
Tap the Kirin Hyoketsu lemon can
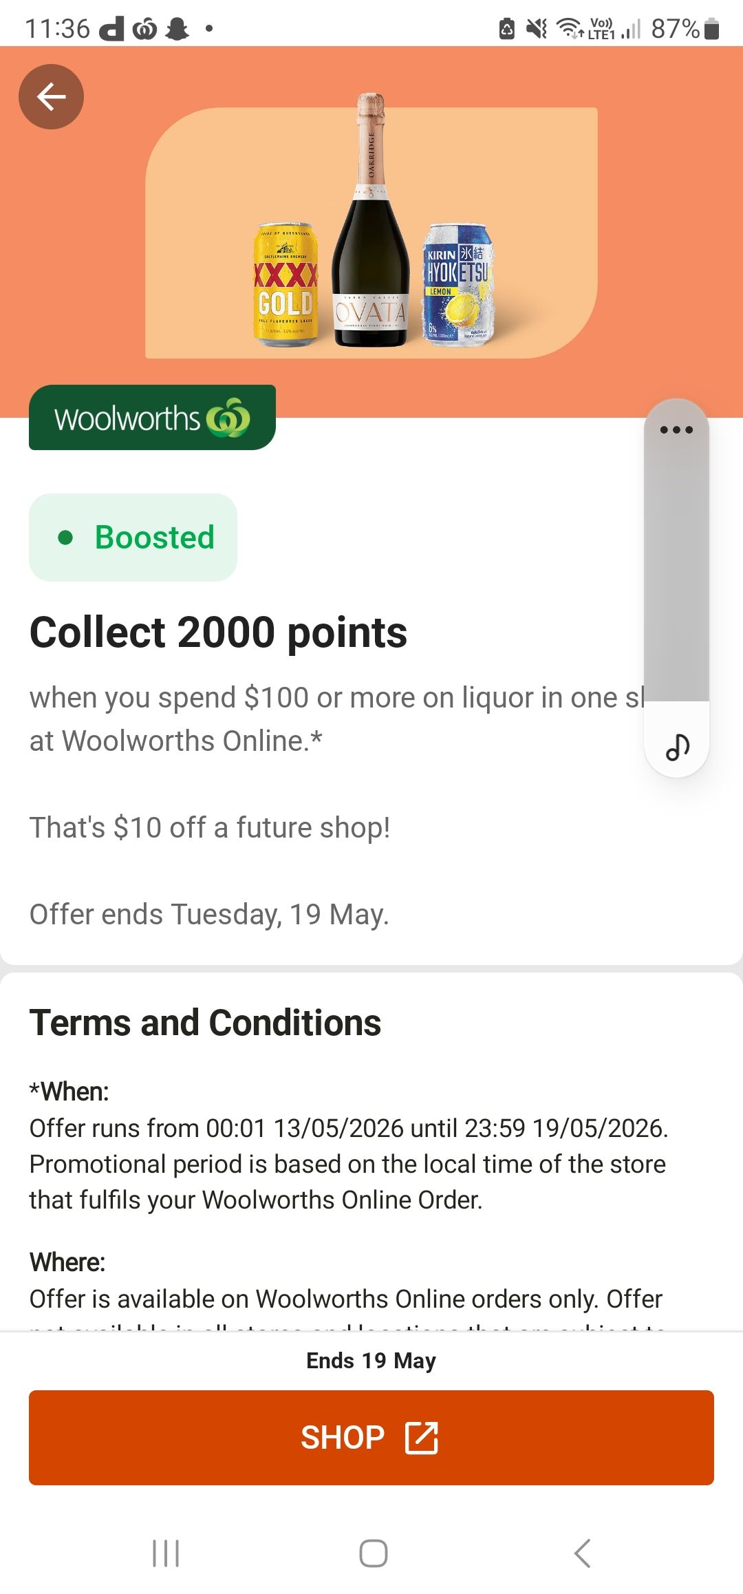coord(458,284)
